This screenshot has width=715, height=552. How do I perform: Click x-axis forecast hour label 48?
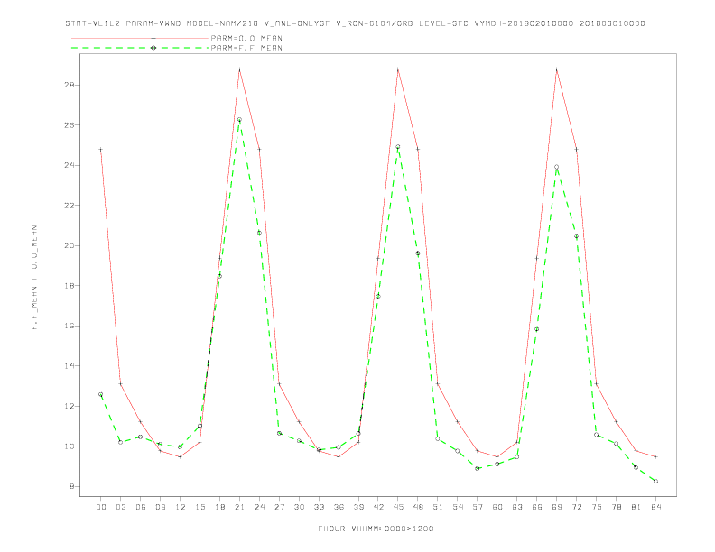[418, 507]
